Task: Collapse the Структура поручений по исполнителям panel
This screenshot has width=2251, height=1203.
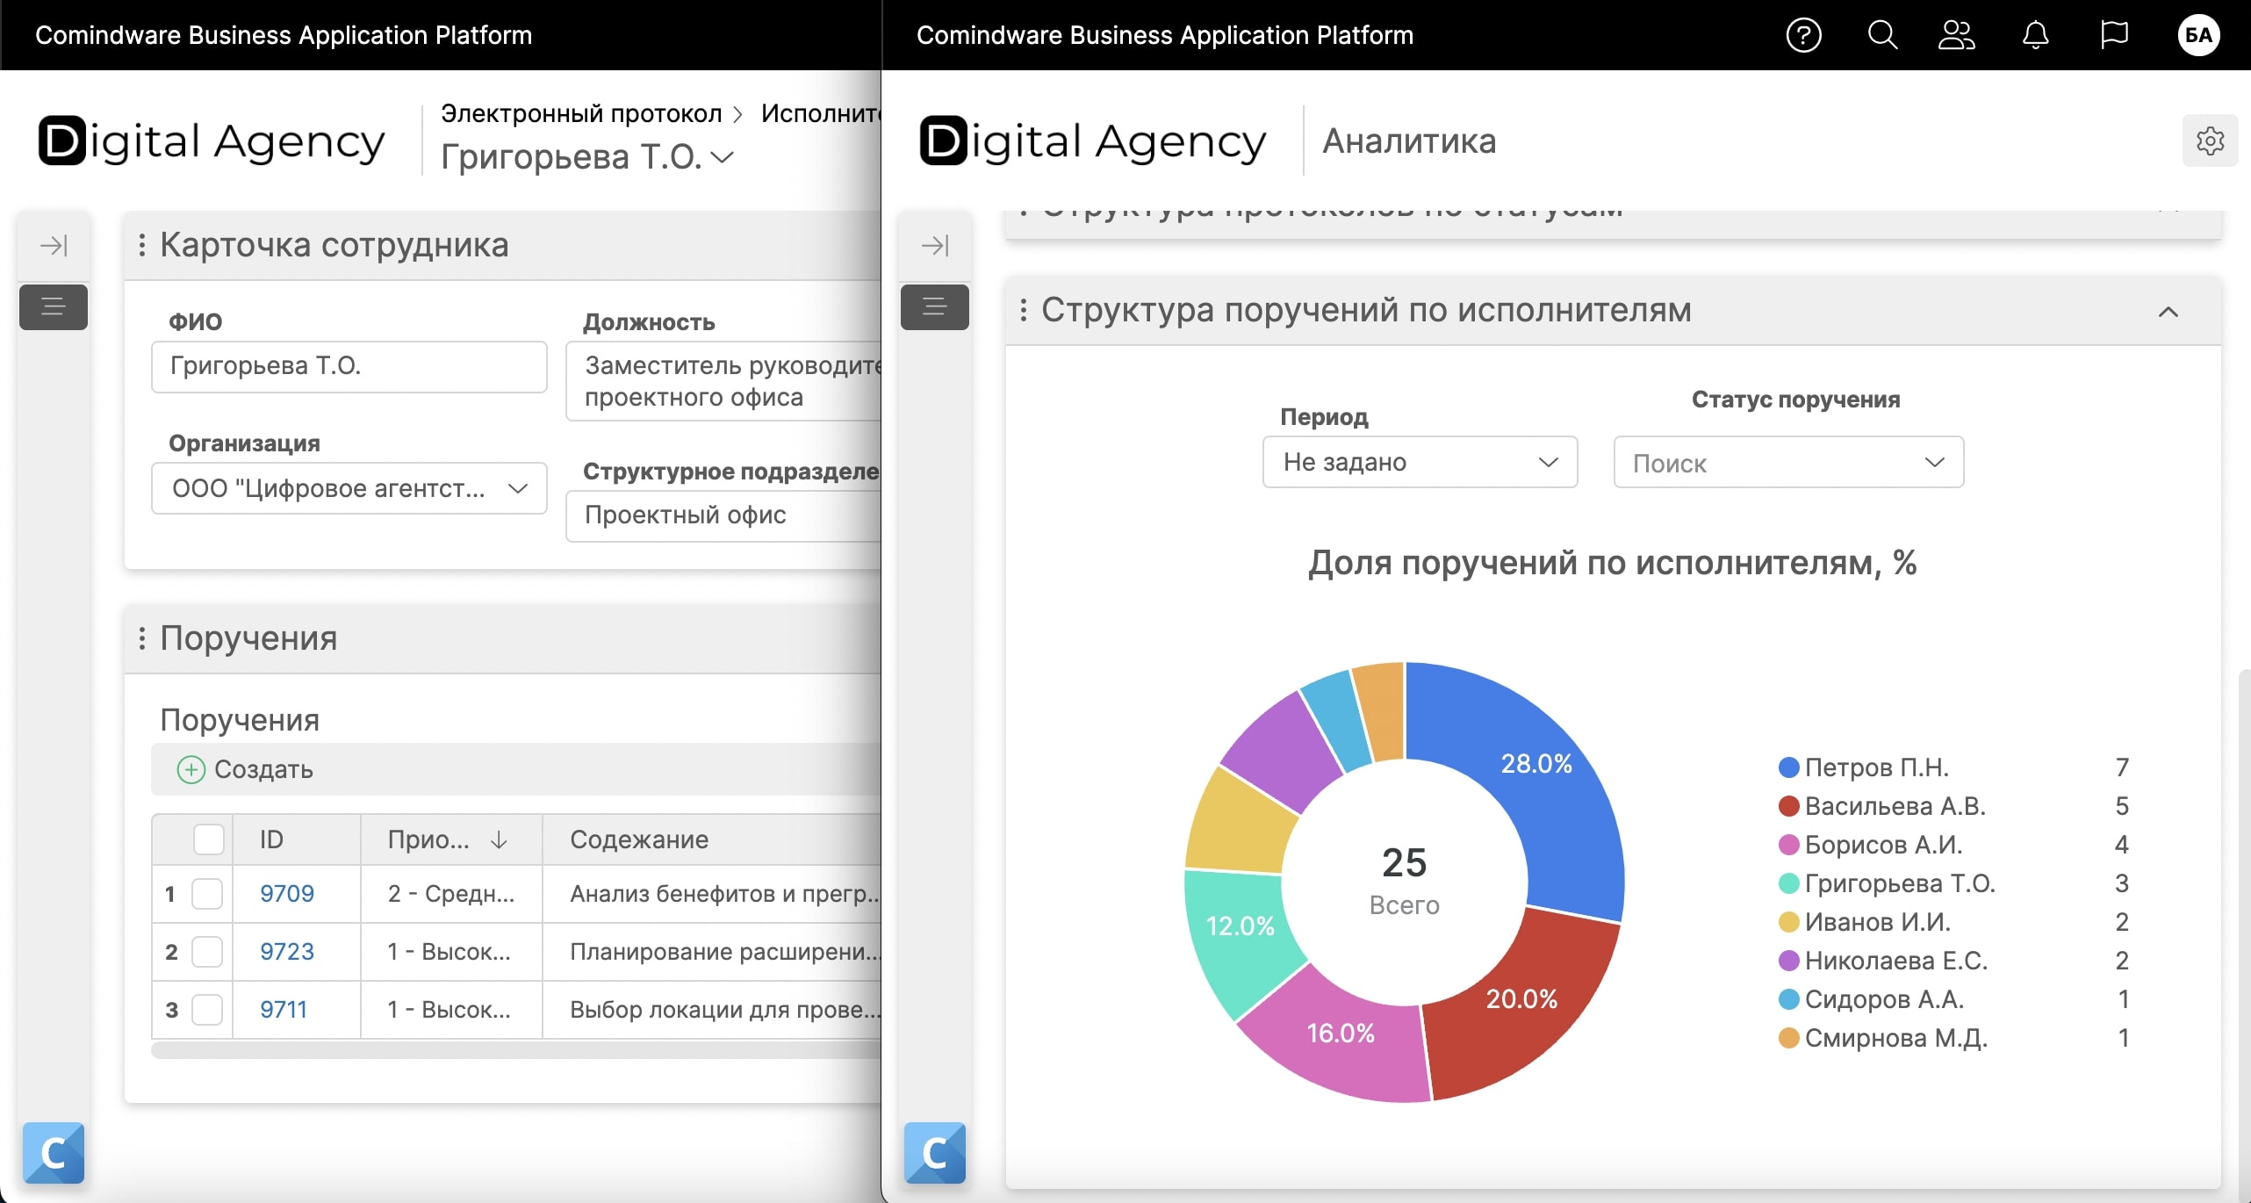Action: click(x=2168, y=312)
